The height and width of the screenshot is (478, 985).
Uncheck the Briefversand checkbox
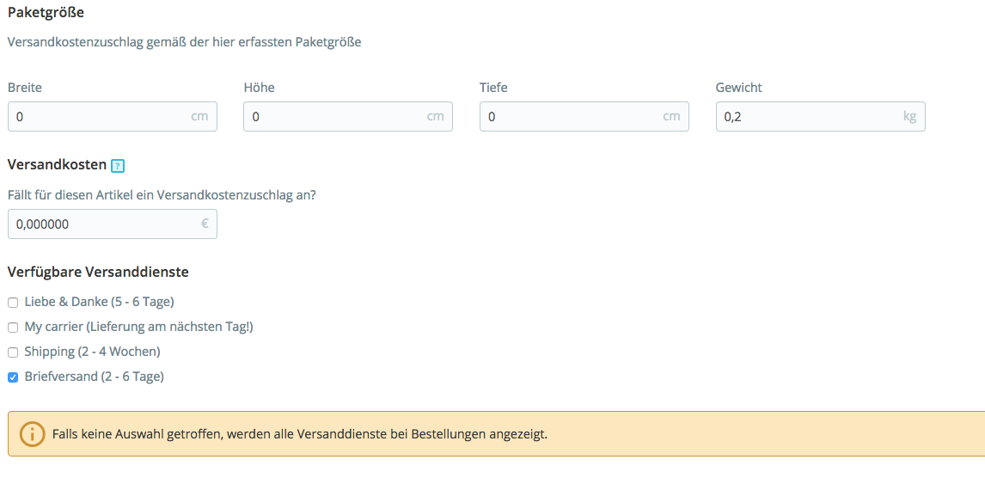tap(13, 377)
